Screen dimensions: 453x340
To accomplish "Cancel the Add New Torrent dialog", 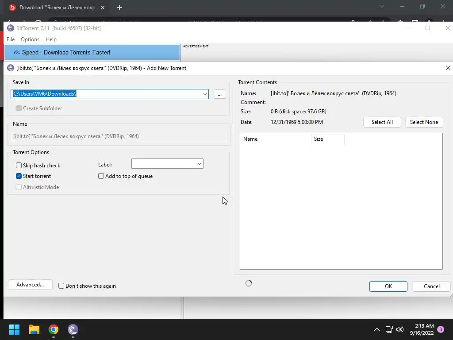I will pos(432,286).
